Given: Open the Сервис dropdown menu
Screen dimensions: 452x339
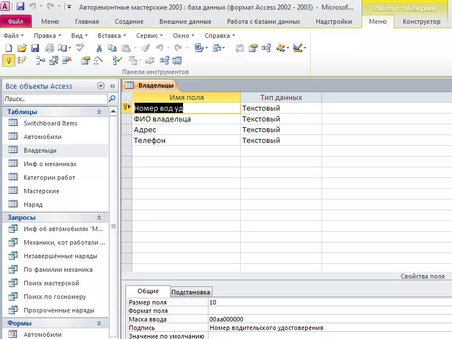Looking at the screenshot, I should pyautogui.click(x=149, y=36).
